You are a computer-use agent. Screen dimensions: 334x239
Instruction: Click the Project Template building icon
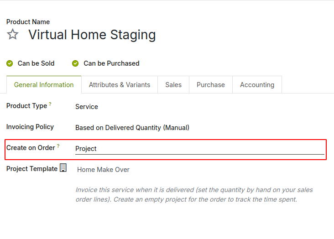pyautogui.click(x=63, y=168)
